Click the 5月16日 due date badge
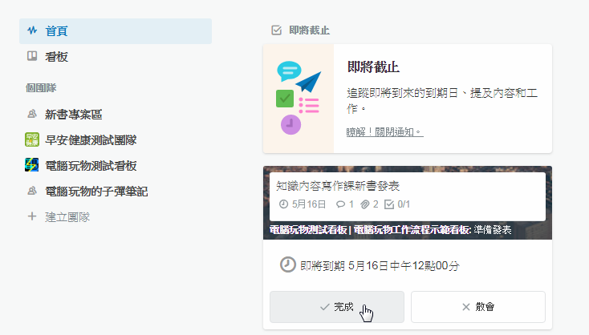The width and height of the screenshot is (589, 335). tap(303, 204)
